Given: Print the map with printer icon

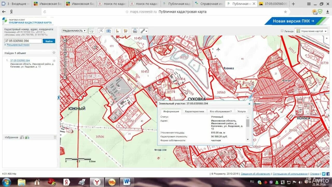Looking at the screenshot, I should coord(135,31).
